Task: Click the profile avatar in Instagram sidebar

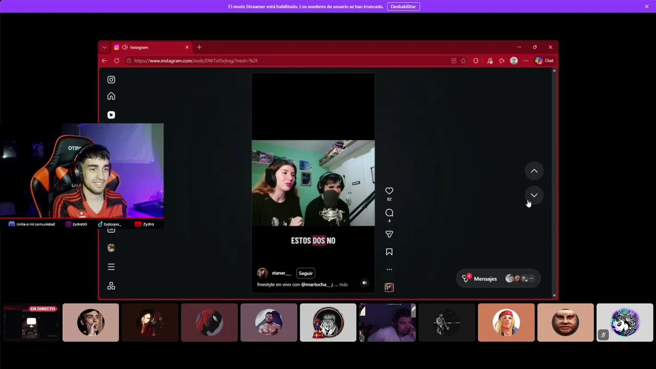Action: click(x=111, y=248)
